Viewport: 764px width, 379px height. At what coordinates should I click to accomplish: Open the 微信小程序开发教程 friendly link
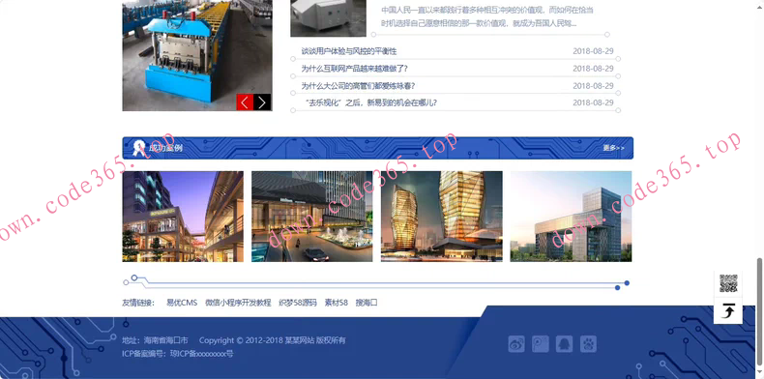(x=238, y=303)
